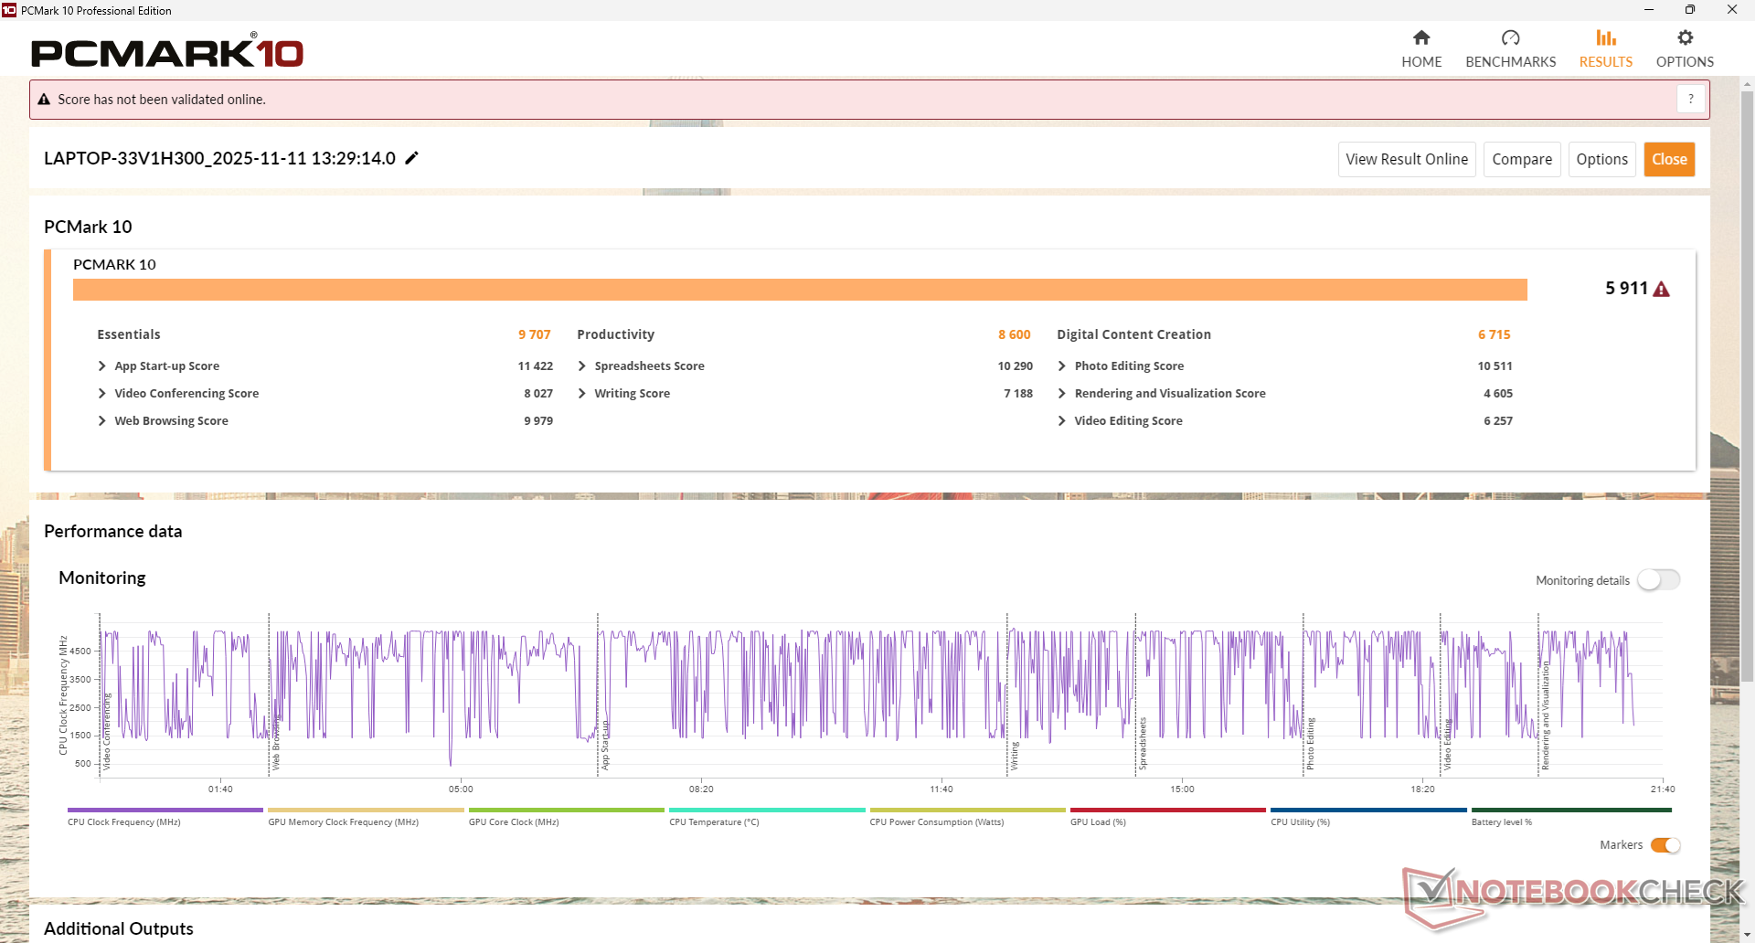Click View Result Online button
This screenshot has width=1755, height=943.
click(x=1406, y=159)
